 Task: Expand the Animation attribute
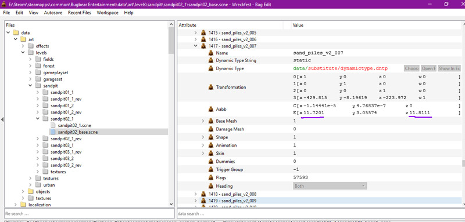[x=203, y=145]
